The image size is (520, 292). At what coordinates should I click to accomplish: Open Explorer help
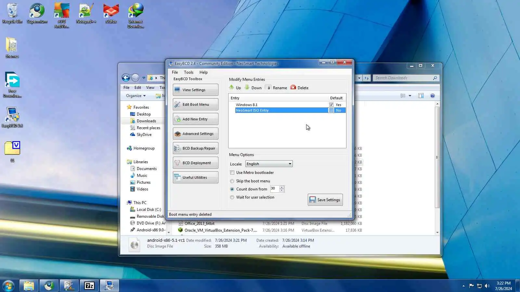pyautogui.click(x=433, y=96)
